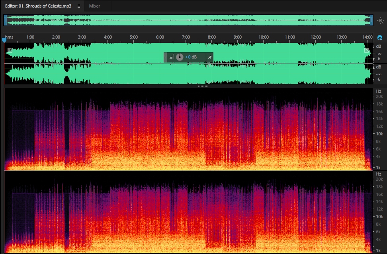Click the left handle of the overview navigator
The width and height of the screenshot is (387, 254).
tap(5, 20)
